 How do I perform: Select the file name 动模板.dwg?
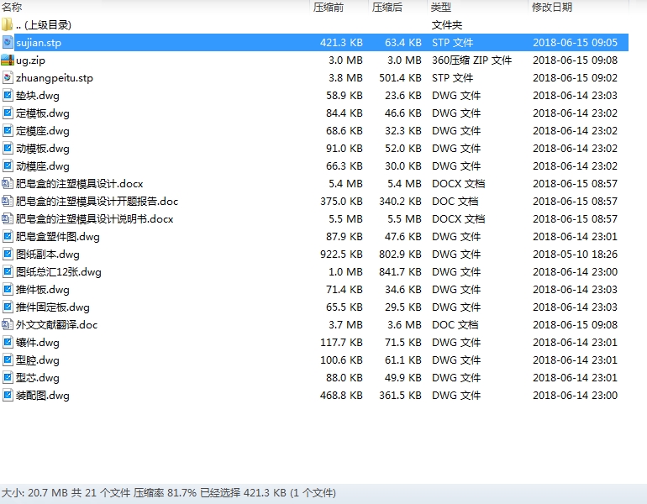point(43,149)
